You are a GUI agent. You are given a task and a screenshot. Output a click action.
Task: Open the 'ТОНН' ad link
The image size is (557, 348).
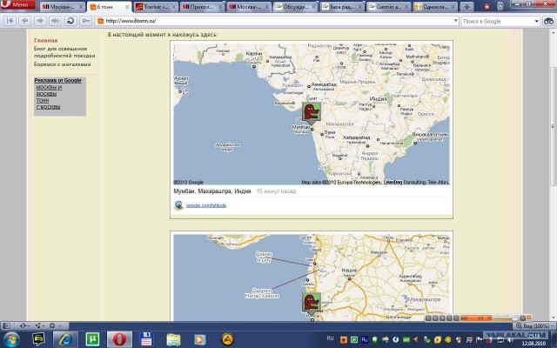coord(43,101)
